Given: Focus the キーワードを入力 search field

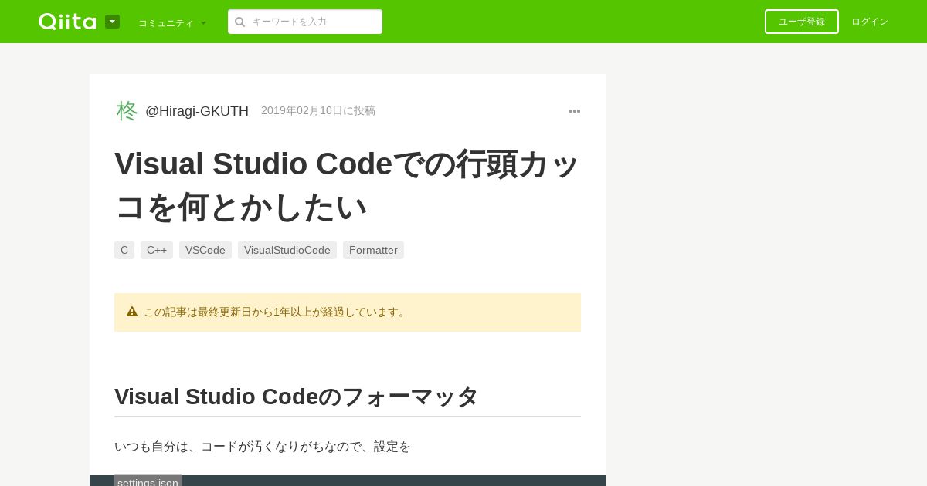Looking at the screenshot, I should tap(305, 22).
